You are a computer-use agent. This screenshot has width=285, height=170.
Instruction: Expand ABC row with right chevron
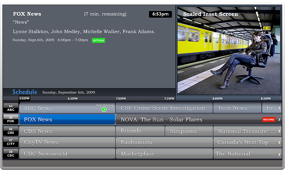[x=279, y=108]
